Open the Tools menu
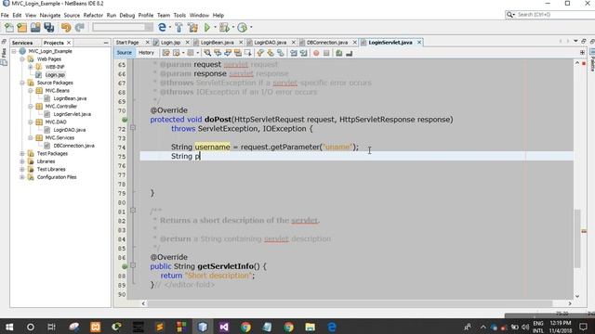Screen dimensions: 595x334 (179, 15)
